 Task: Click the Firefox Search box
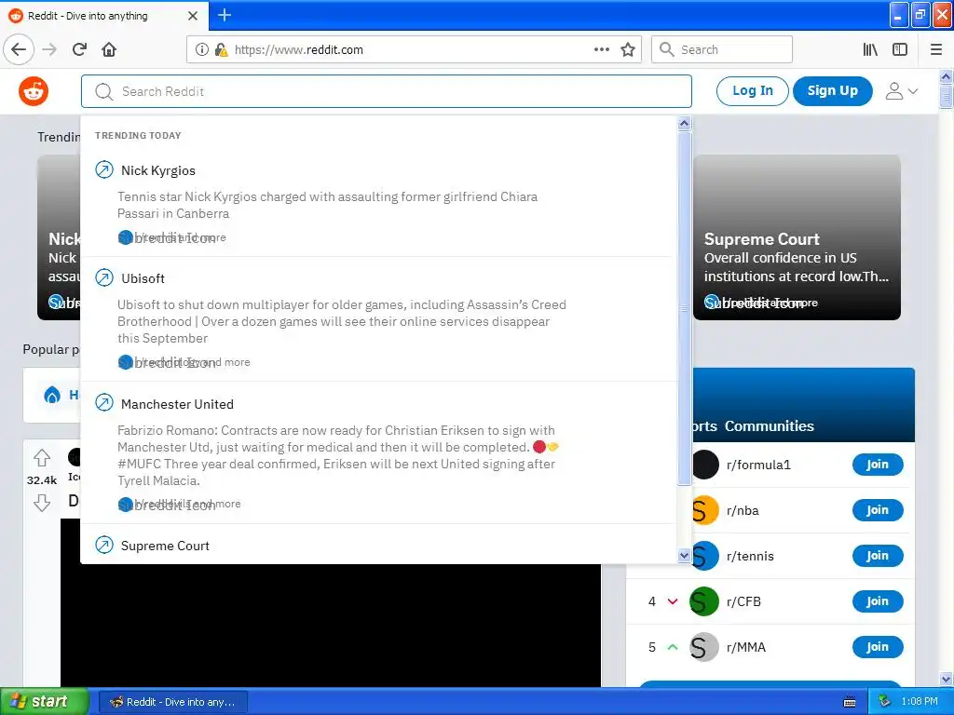(722, 49)
